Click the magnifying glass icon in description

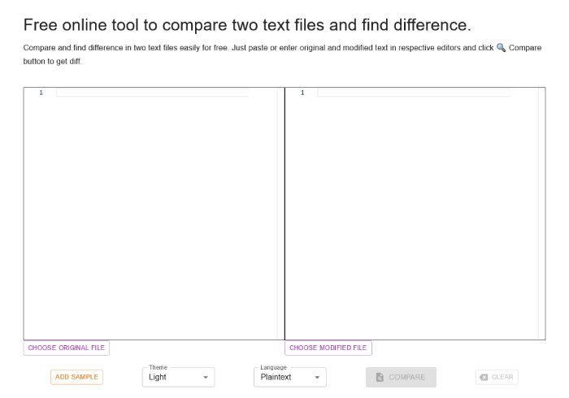[x=502, y=47]
